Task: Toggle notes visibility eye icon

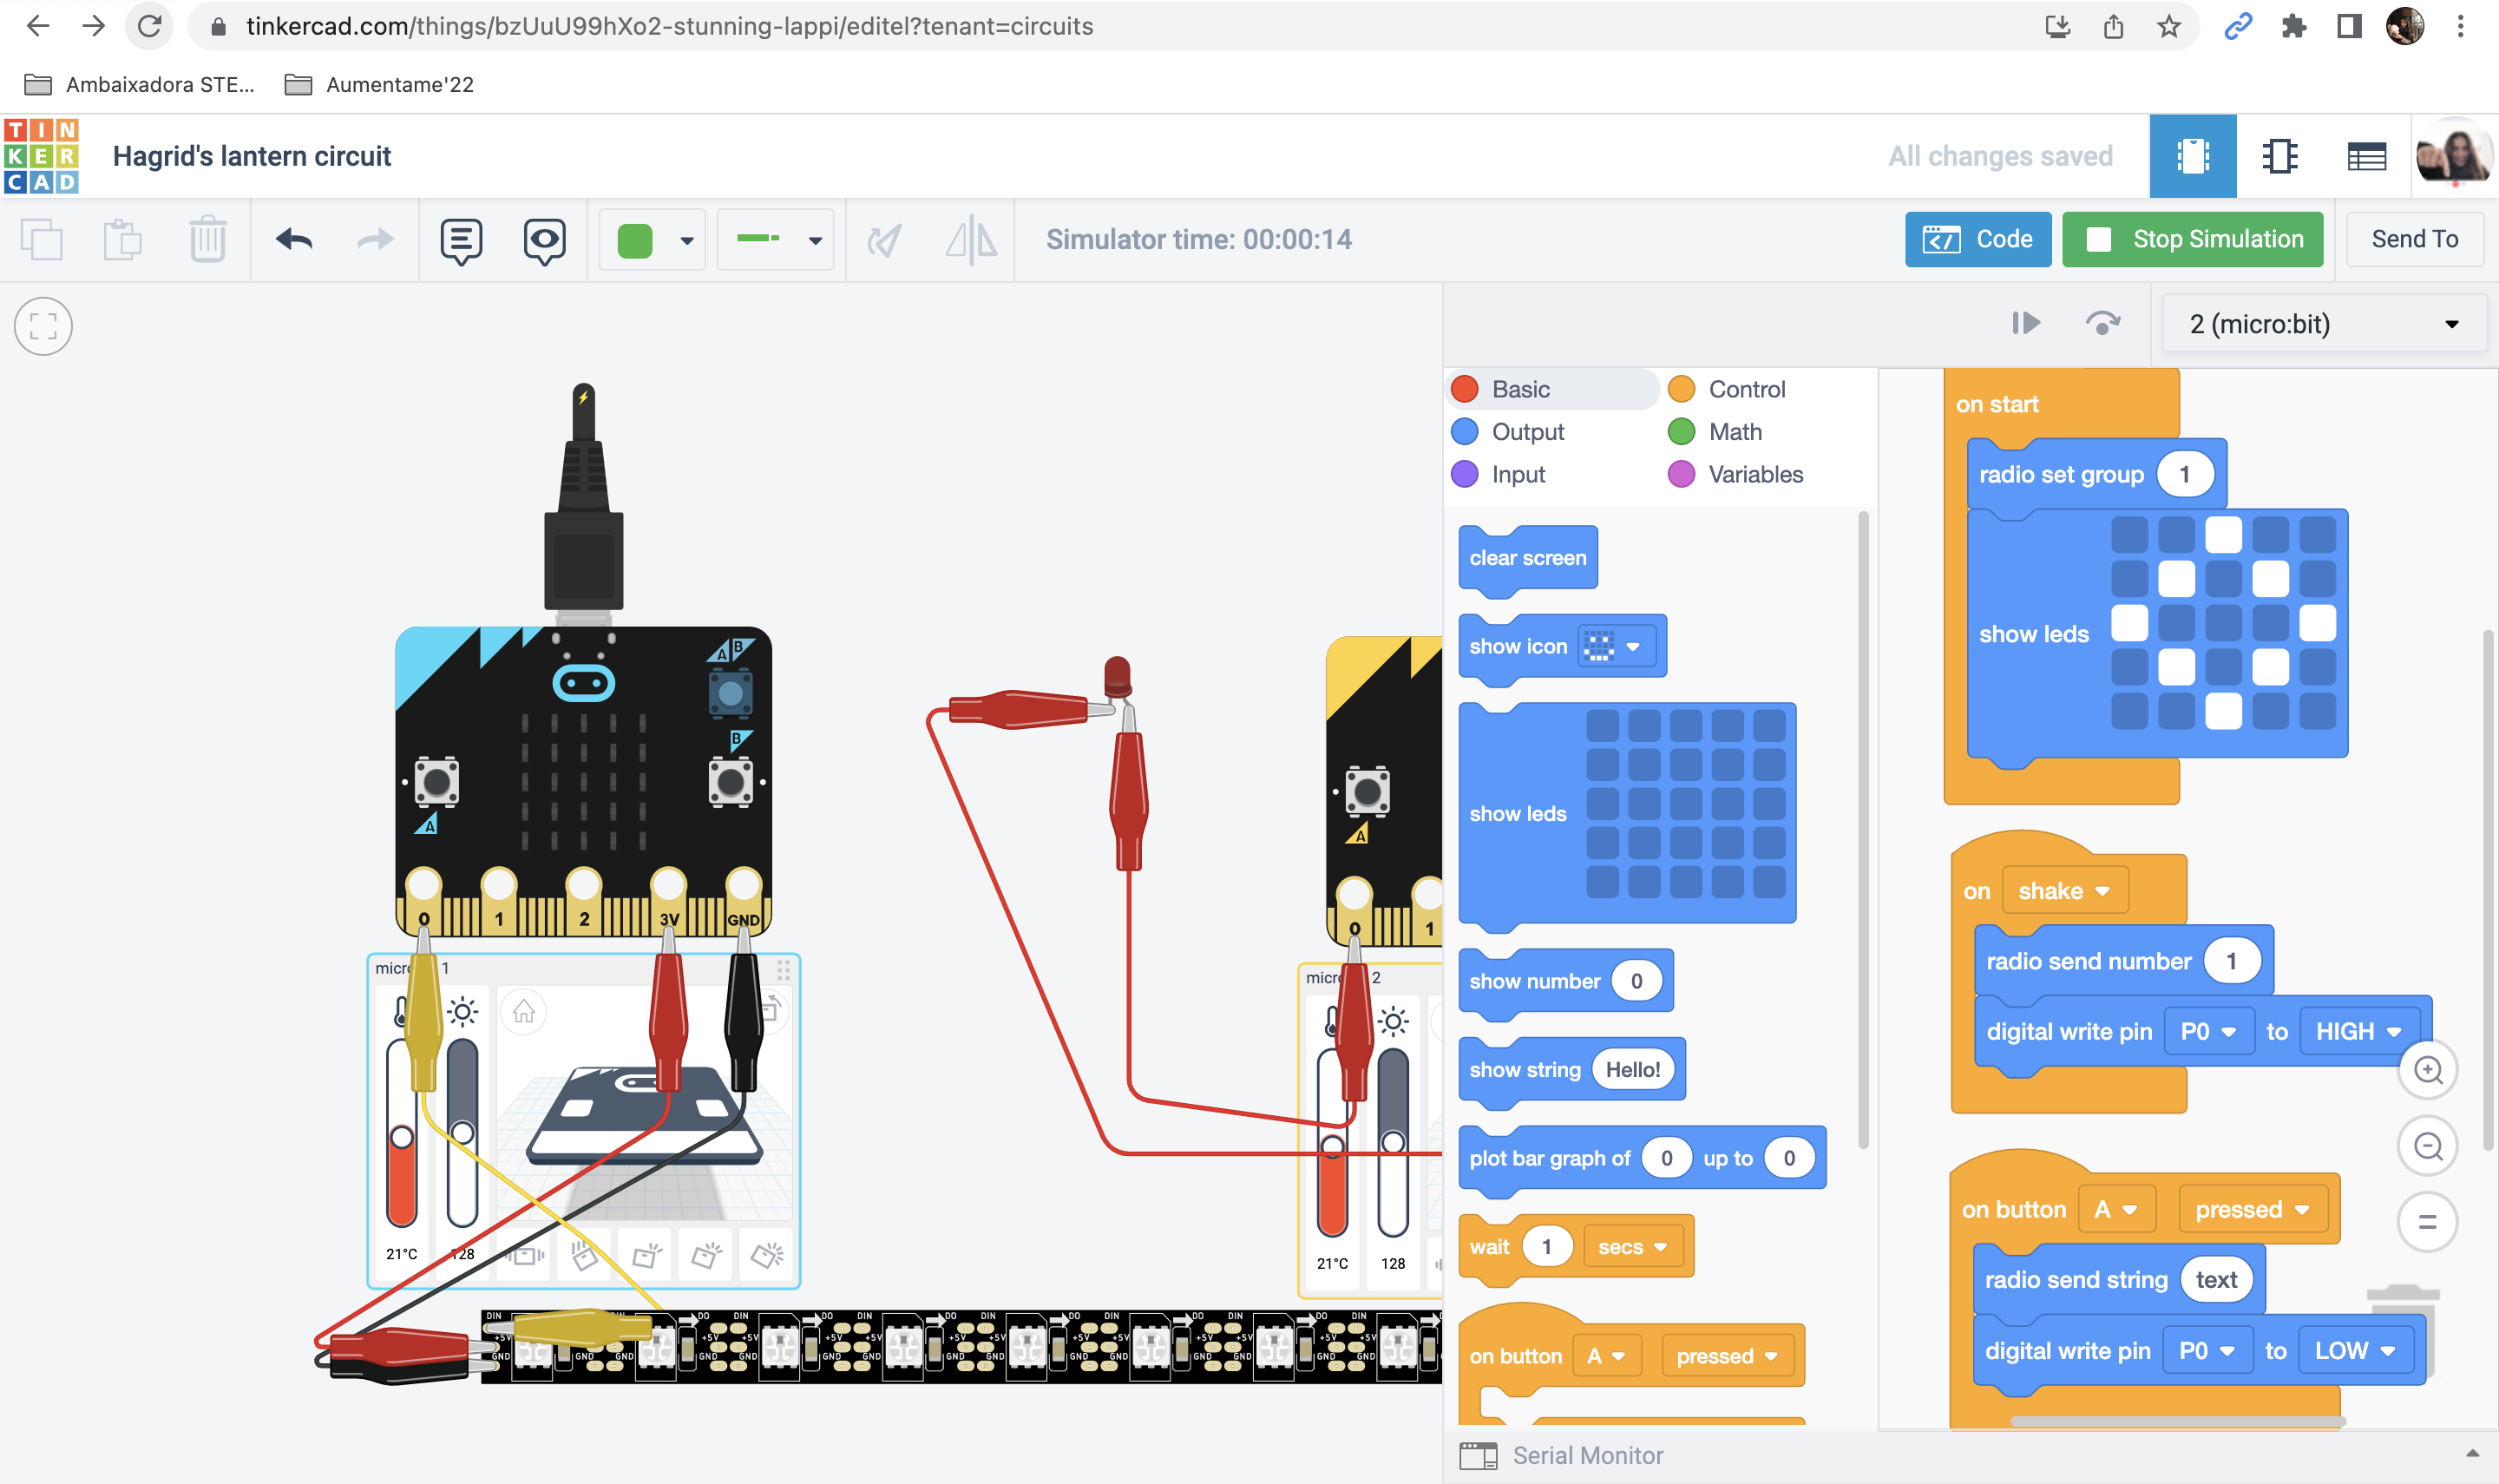Action: 544,240
